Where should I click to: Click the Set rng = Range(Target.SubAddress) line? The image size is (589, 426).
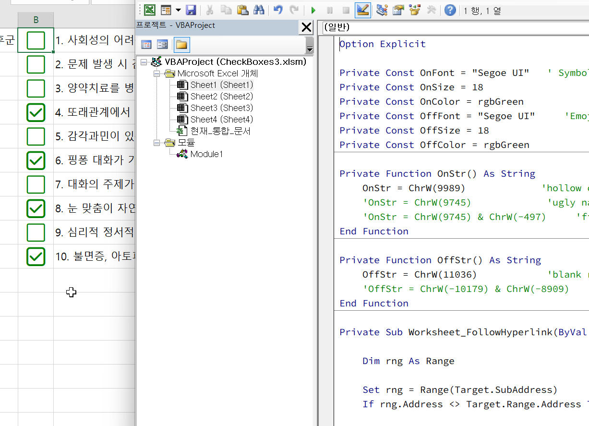coord(460,389)
